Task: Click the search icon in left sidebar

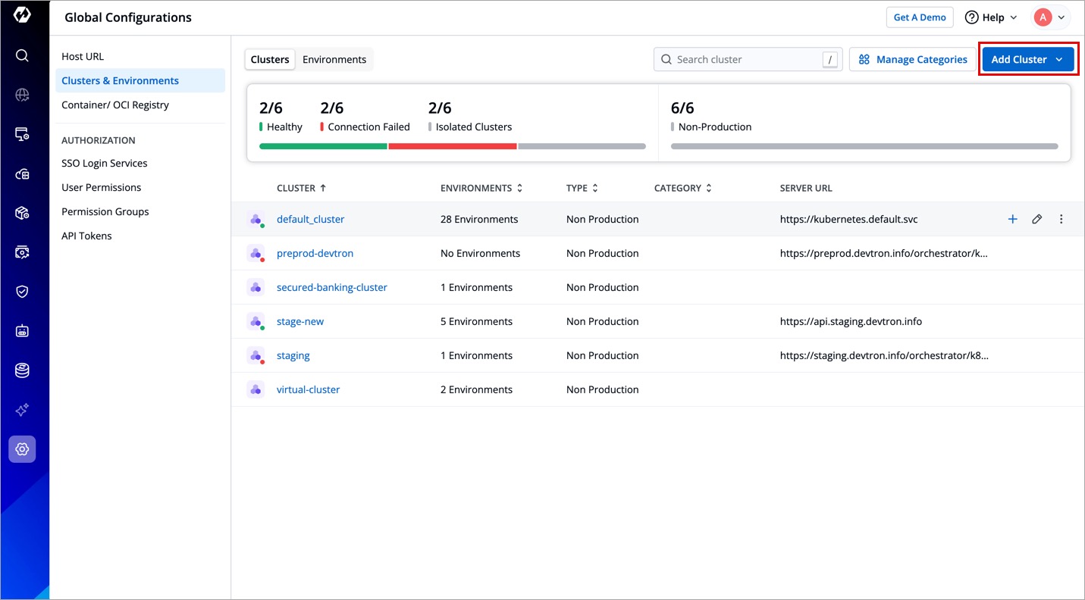Action: coord(22,55)
